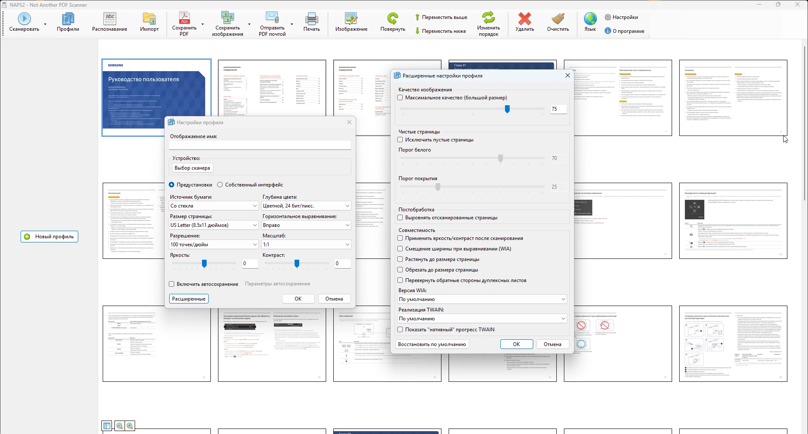Open Реализация TWAIN dropdown
808x434 pixels.
tap(482, 319)
